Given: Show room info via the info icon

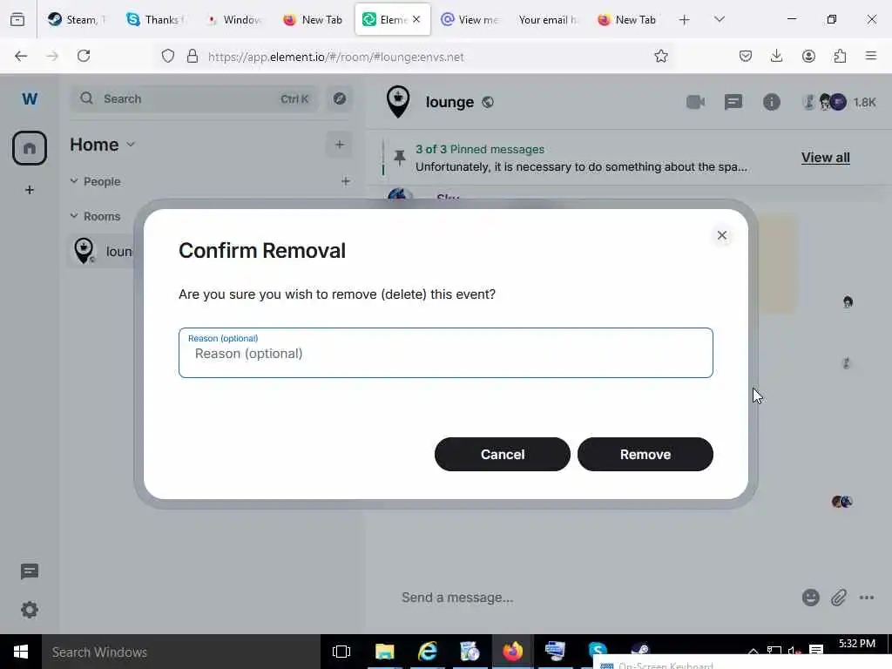Looking at the screenshot, I should pyautogui.click(x=771, y=103).
